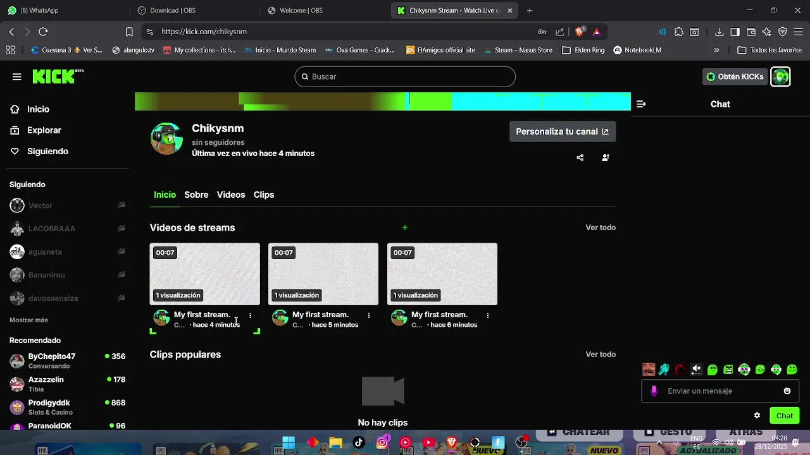Click the share channel icon
This screenshot has height=455, width=810.
[x=580, y=158]
